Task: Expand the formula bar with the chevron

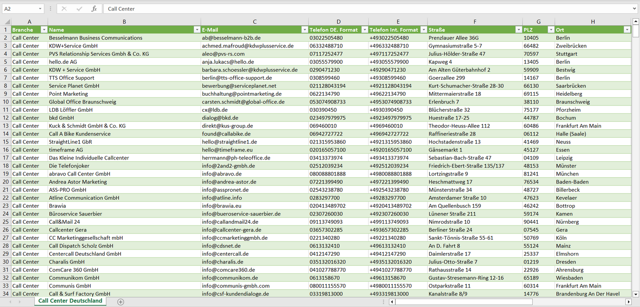Action: [635, 9]
